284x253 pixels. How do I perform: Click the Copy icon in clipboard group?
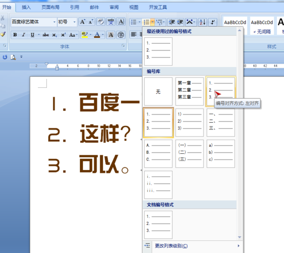(3, 26)
